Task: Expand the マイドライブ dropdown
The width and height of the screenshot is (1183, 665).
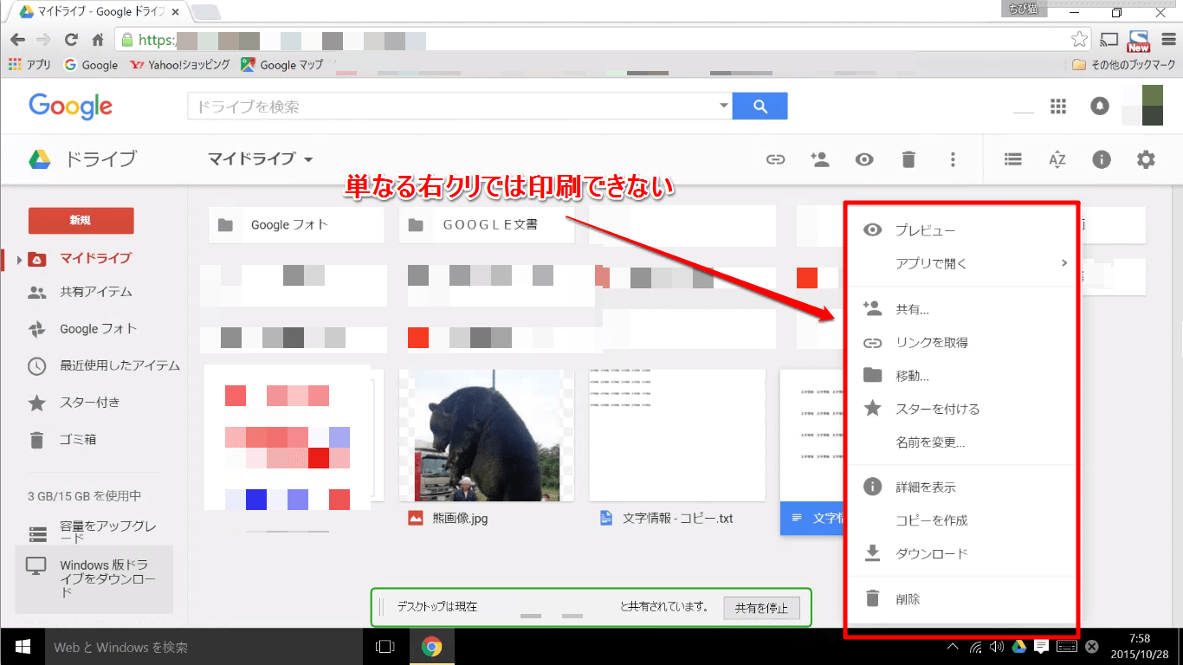Action: pos(308,159)
